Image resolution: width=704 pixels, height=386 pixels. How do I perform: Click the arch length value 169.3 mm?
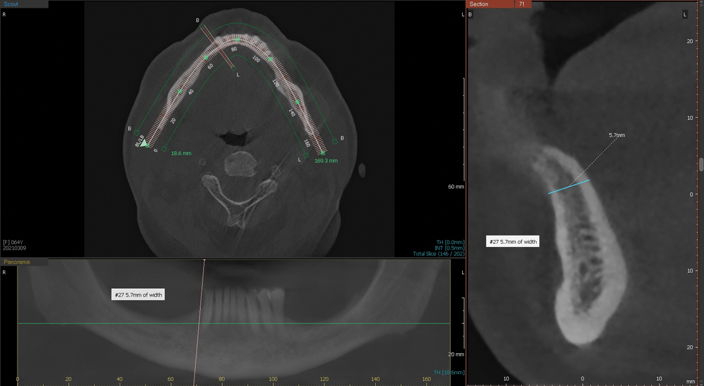tap(326, 161)
